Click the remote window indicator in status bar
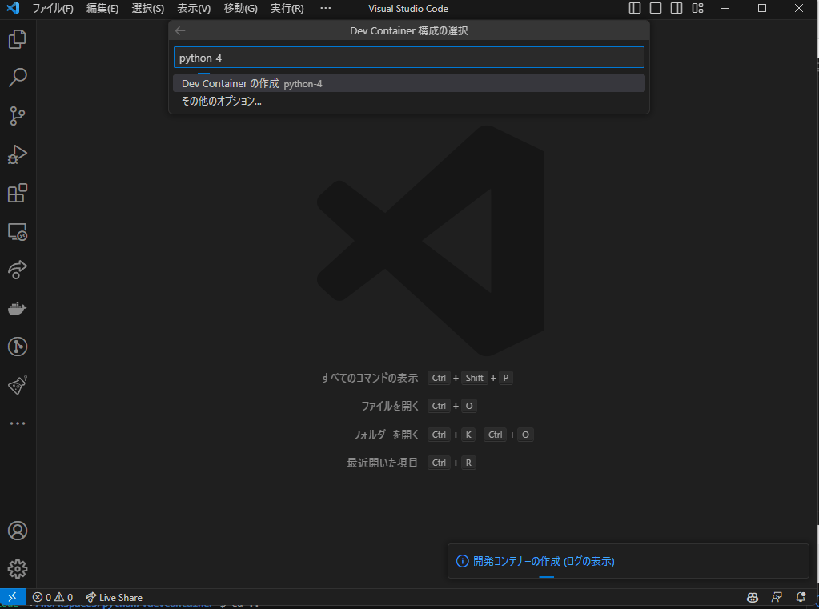Screen dimensions: 819x609 [x=13, y=597]
